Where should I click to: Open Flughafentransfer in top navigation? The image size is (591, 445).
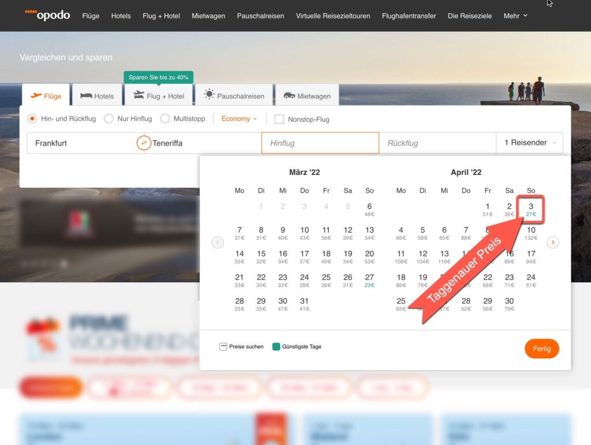(x=409, y=16)
